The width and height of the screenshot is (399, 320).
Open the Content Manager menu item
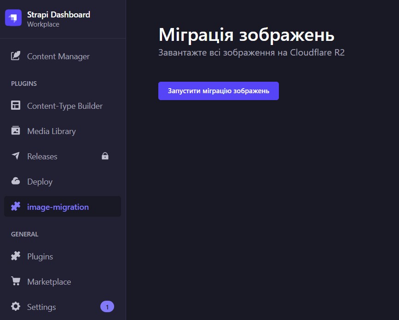point(63,56)
